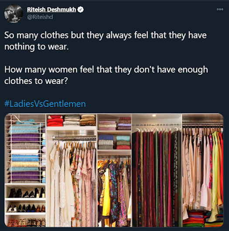Click the folded red sweaters on the top shelf
The height and width of the screenshot is (231, 229).
(x=55, y=121)
